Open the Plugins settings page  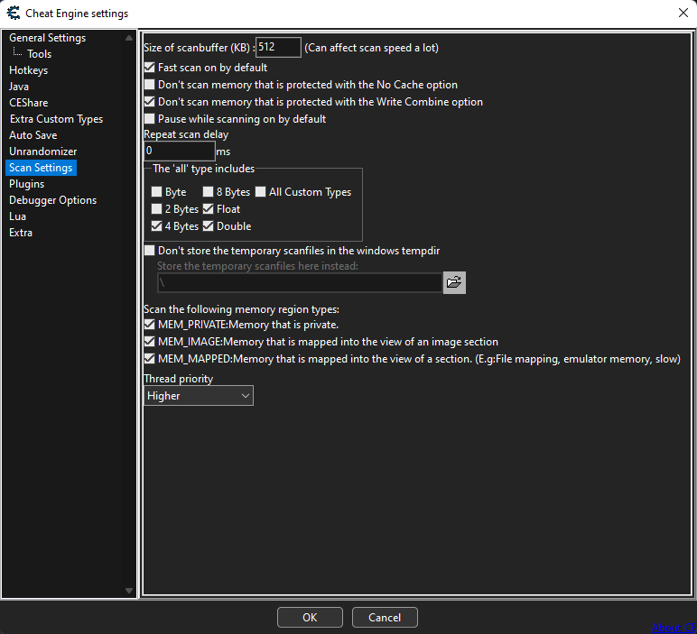(27, 184)
